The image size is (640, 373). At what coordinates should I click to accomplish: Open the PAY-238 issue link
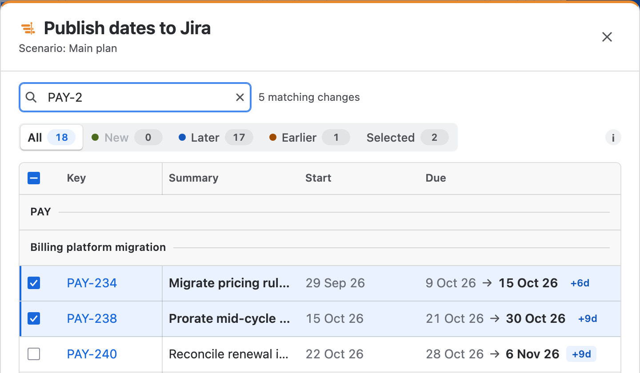click(x=92, y=318)
